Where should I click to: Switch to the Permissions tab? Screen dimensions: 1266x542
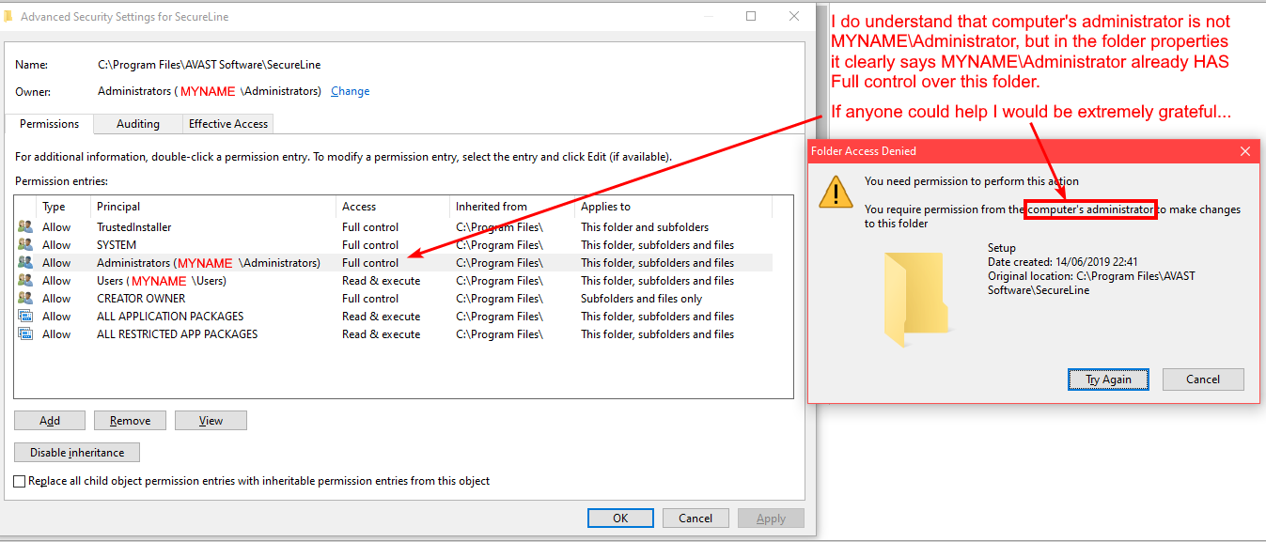click(50, 124)
